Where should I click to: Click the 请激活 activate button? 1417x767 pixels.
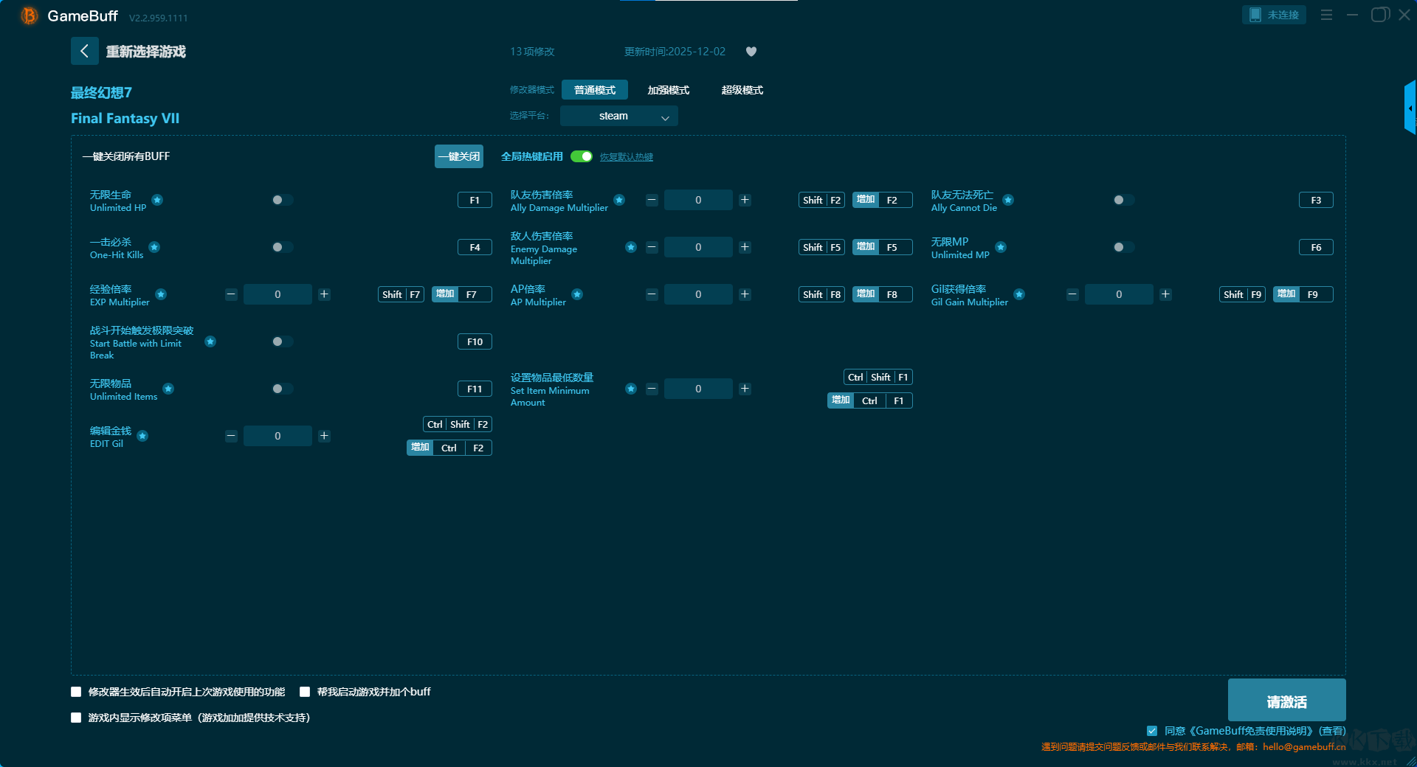point(1286,701)
